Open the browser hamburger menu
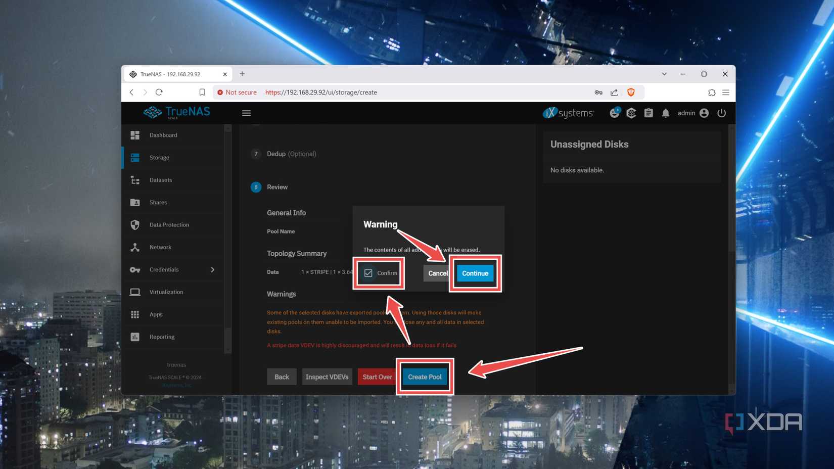Image resolution: width=834 pixels, height=469 pixels. pyautogui.click(x=726, y=92)
